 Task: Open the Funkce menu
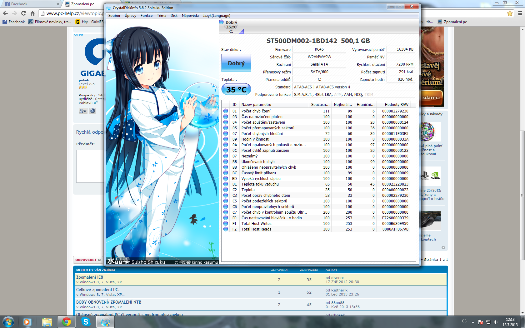[x=146, y=16]
